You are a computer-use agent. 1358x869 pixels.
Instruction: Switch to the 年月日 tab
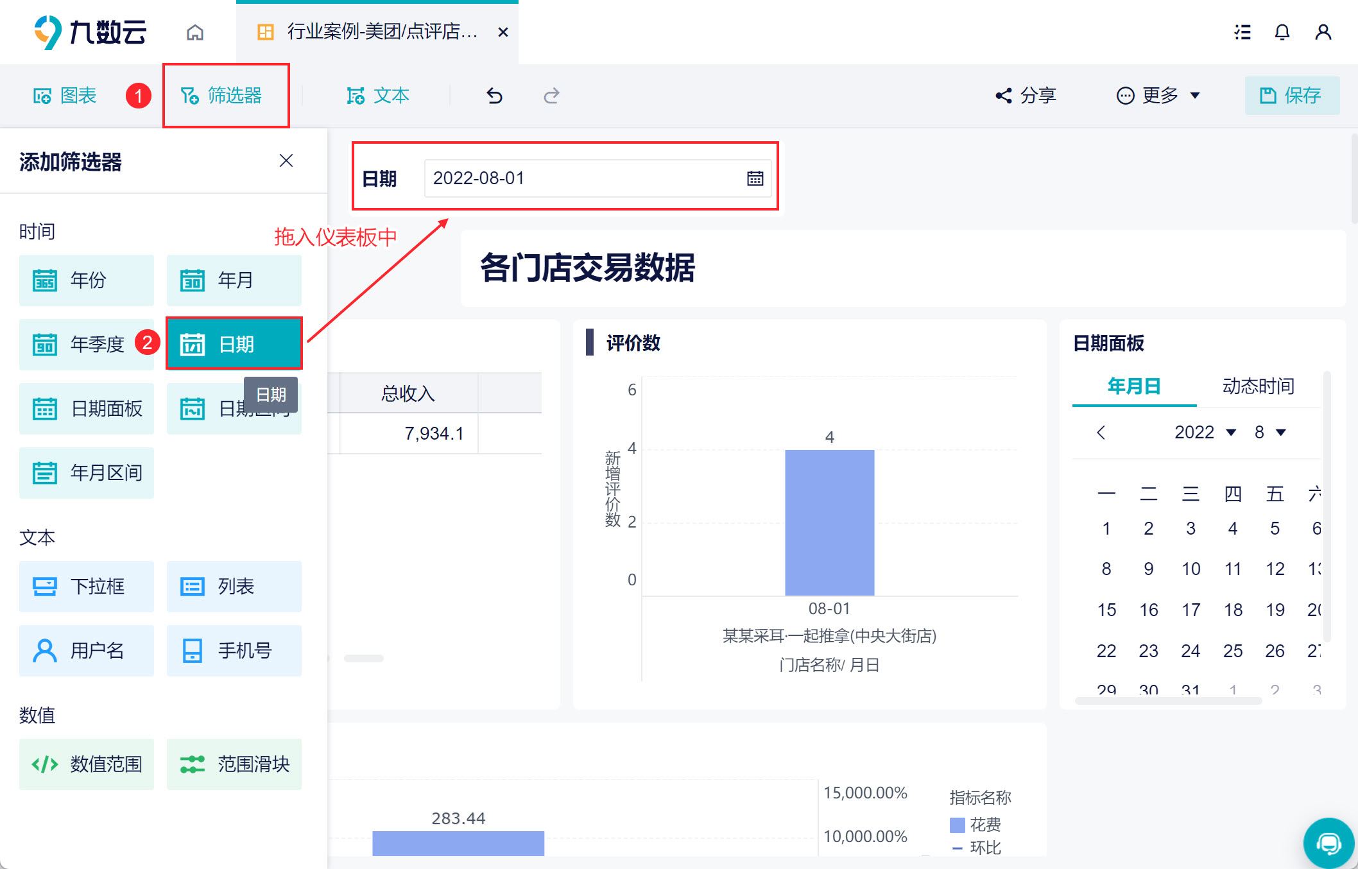click(x=1134, y=386)
